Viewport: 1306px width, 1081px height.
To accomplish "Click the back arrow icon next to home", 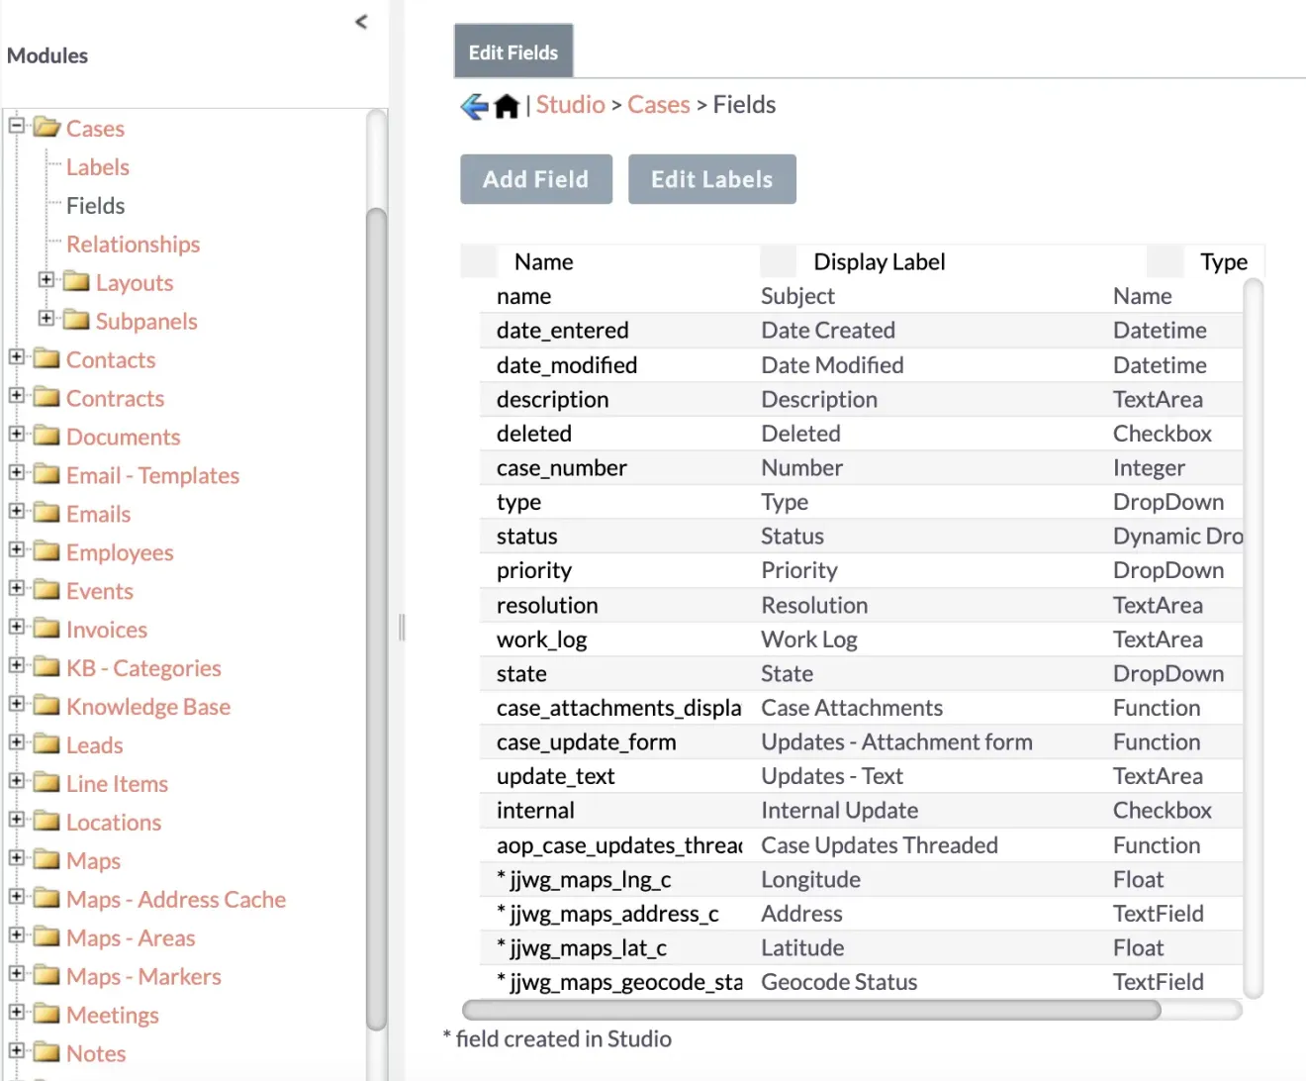I will pos(473,105).
